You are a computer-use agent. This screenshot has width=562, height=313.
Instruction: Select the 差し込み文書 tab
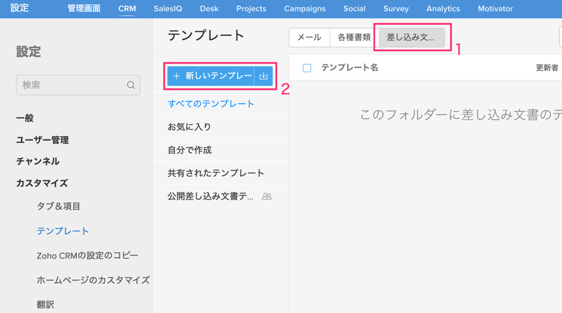click(411, 37)
